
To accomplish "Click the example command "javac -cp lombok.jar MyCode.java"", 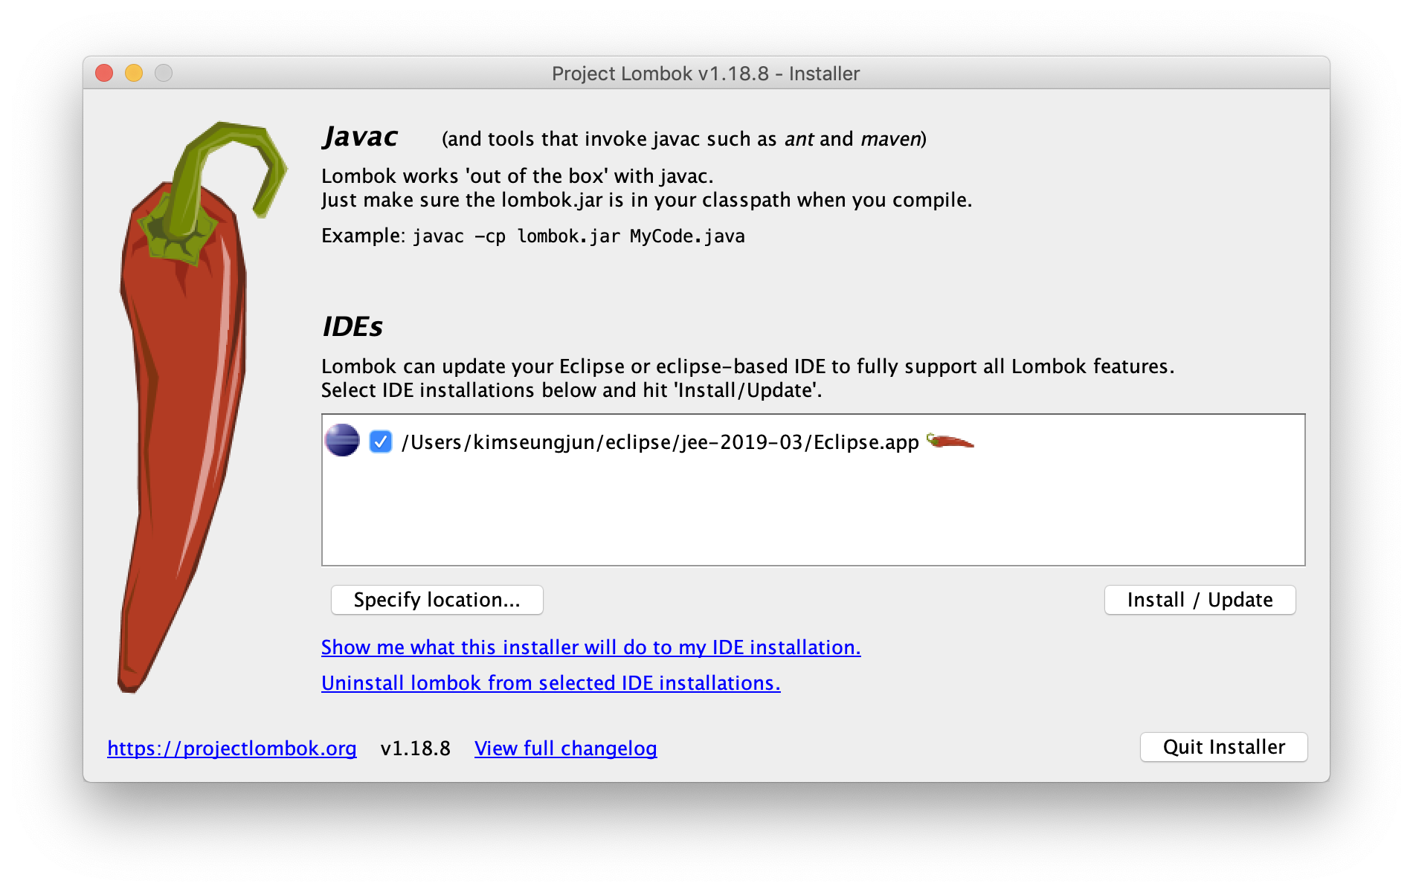I will click(x=579, y=236).
